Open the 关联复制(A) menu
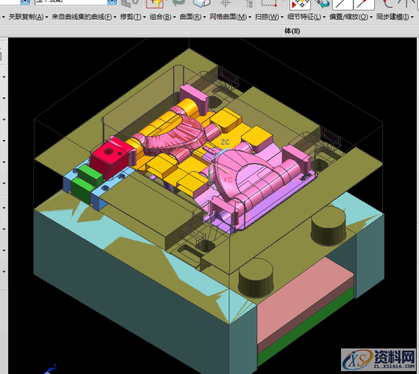The width and height of the screenshot is (419, 374). (26, 17)
